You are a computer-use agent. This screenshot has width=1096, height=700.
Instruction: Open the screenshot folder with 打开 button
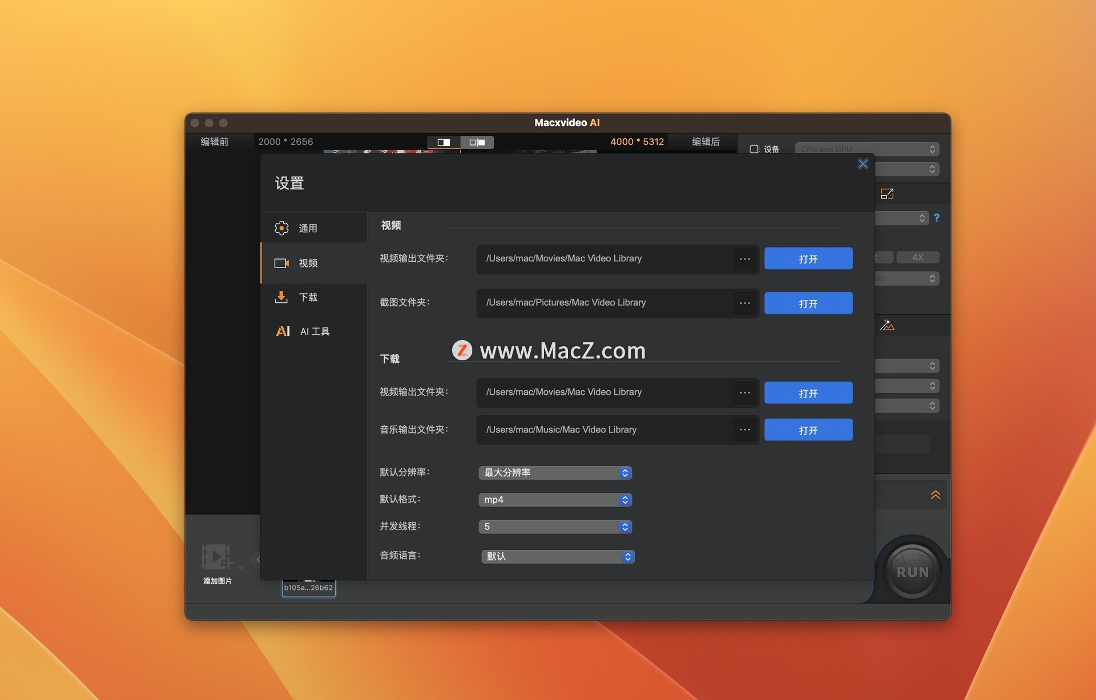(808, 303)
